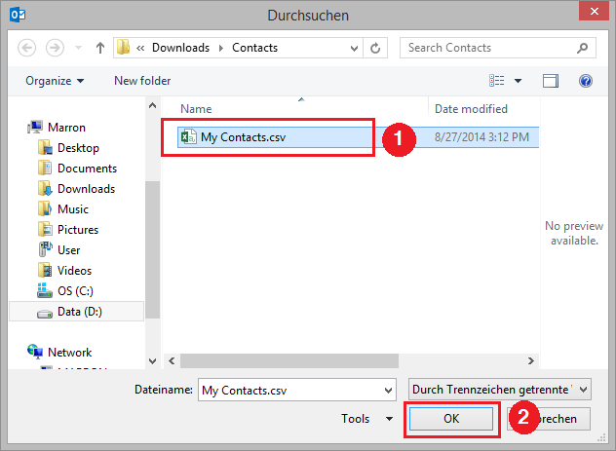The height and width of the screenshot is (451, 616).
Task: Click the Dateiname text input field
Action: [x=295, y=389]
